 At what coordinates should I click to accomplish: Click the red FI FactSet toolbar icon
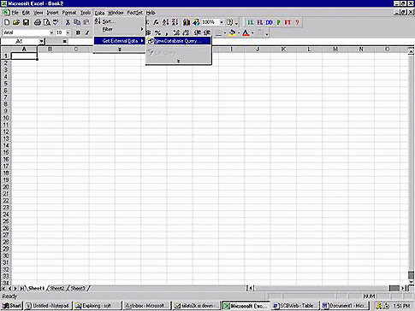point(288,22)
